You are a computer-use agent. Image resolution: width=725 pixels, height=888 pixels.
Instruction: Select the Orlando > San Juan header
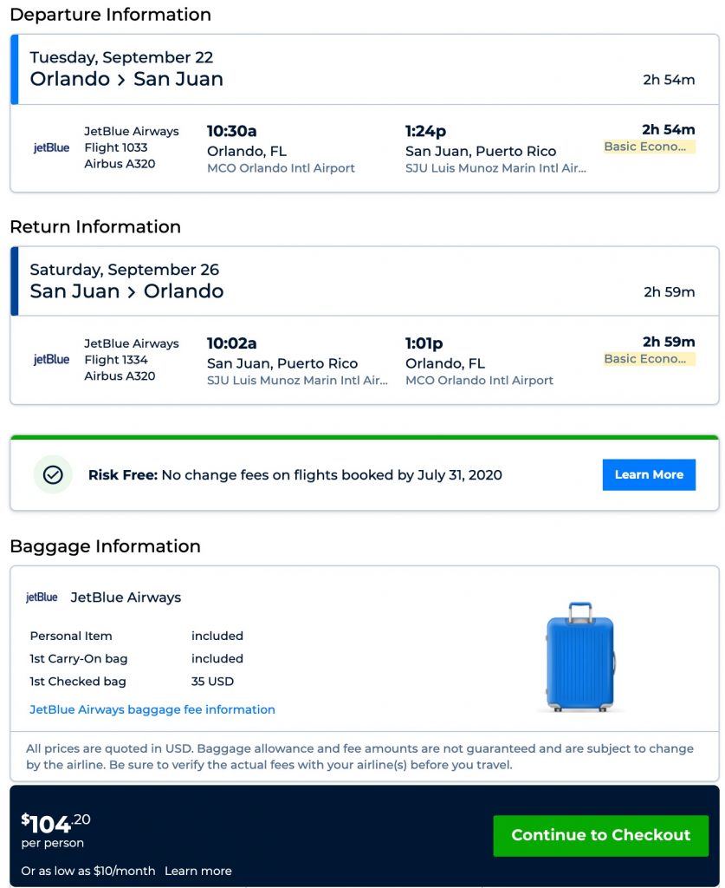[126, 79]
